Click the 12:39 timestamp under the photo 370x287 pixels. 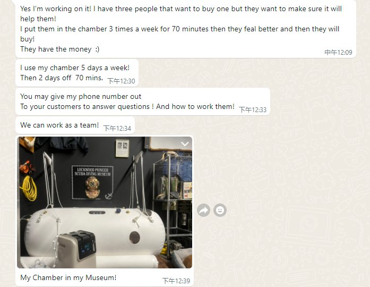point(176,281)
